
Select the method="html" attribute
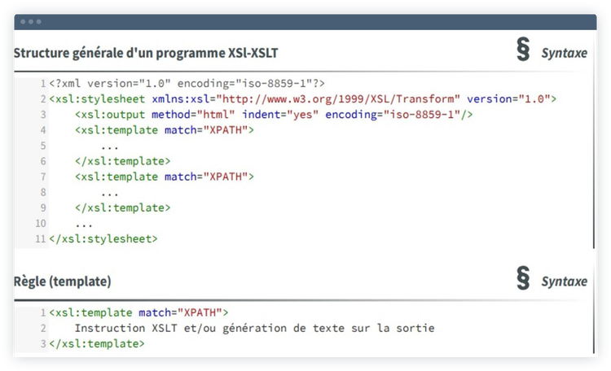coord(193,115)
